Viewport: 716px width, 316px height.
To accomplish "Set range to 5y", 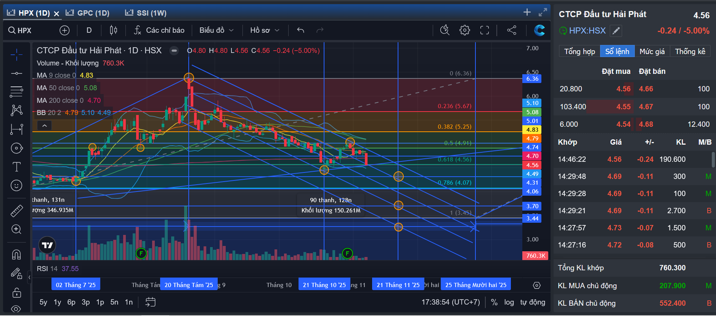I will click(x=43, y=302).
